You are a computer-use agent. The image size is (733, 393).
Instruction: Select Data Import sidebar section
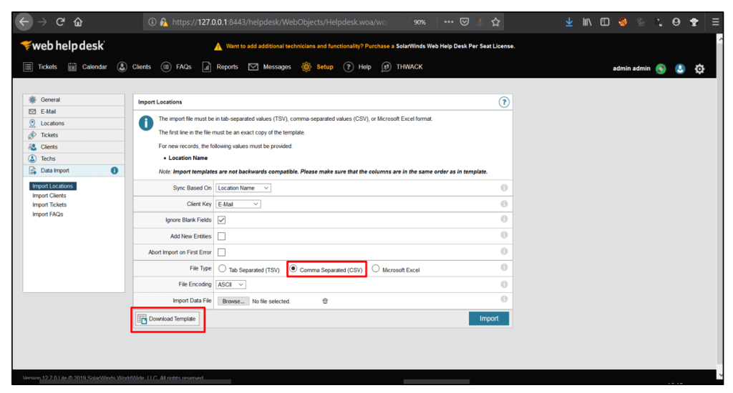74,170
